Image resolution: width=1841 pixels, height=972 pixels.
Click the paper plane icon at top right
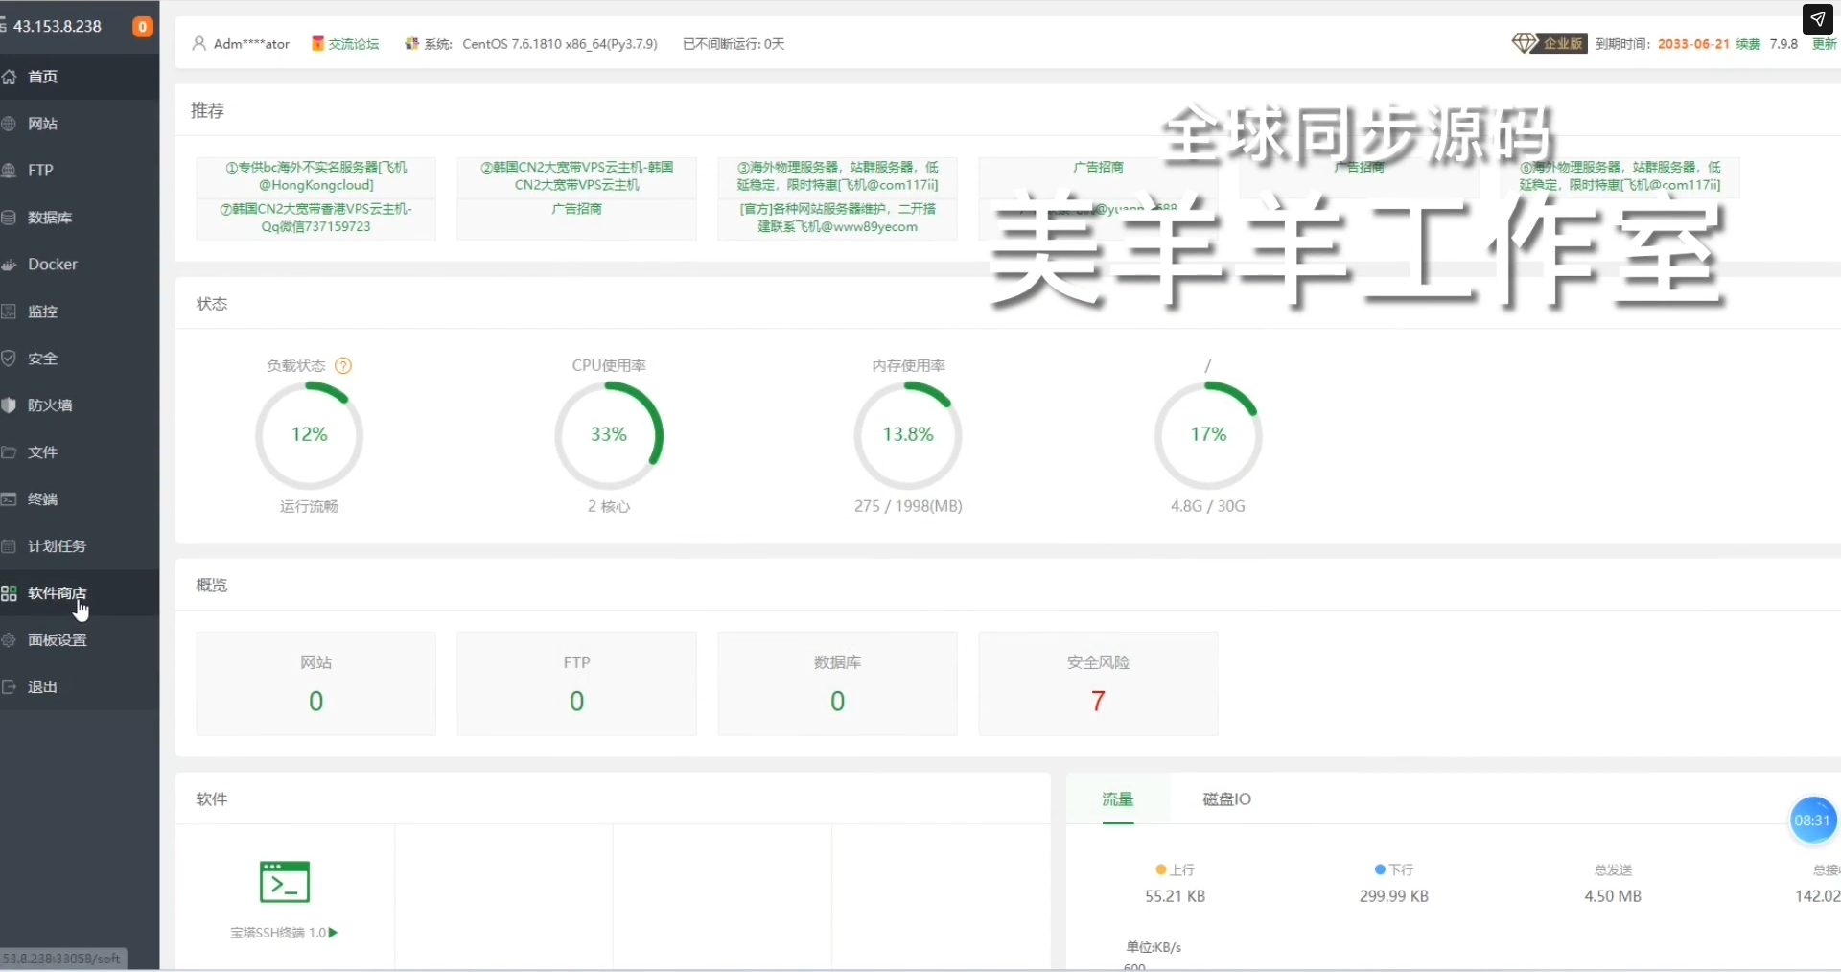coord(1817,19)
